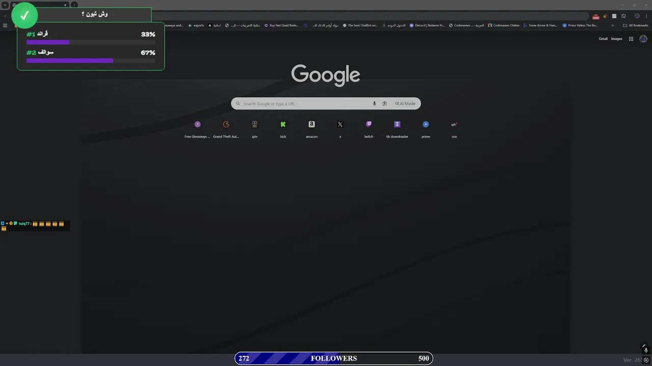Open the twitch shortcut tile

[369, 129]
